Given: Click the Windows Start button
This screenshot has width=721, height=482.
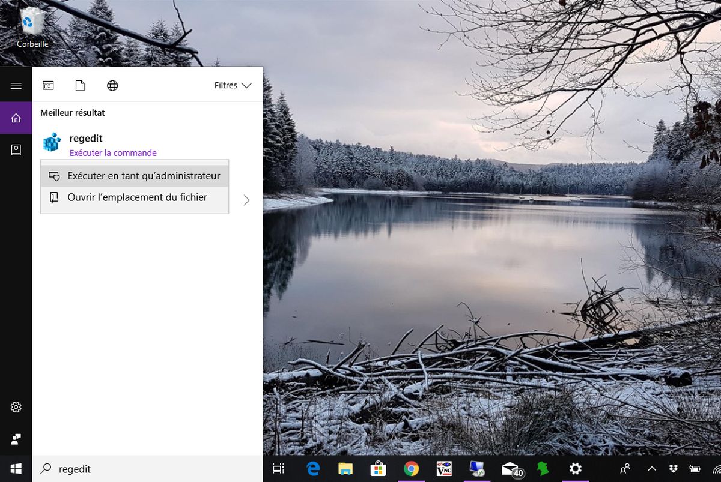Looking at the screenshot, I should pos(16,469).
